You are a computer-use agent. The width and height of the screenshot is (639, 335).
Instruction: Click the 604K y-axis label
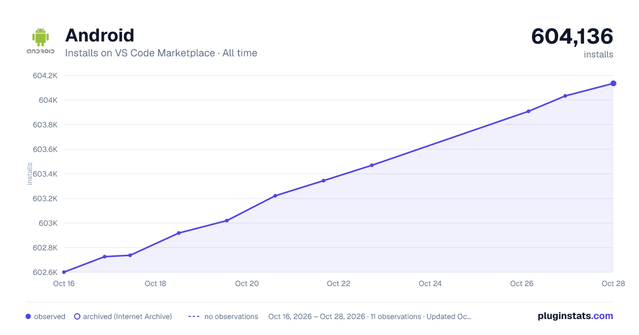coord(48,100)
